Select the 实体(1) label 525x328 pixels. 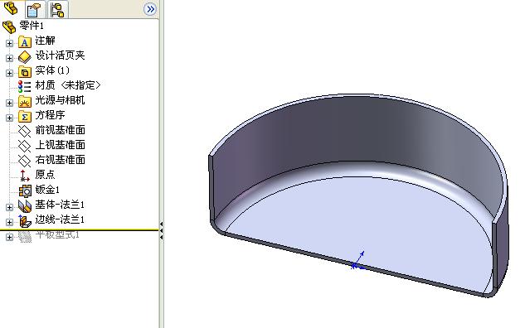tap(52, 70)
